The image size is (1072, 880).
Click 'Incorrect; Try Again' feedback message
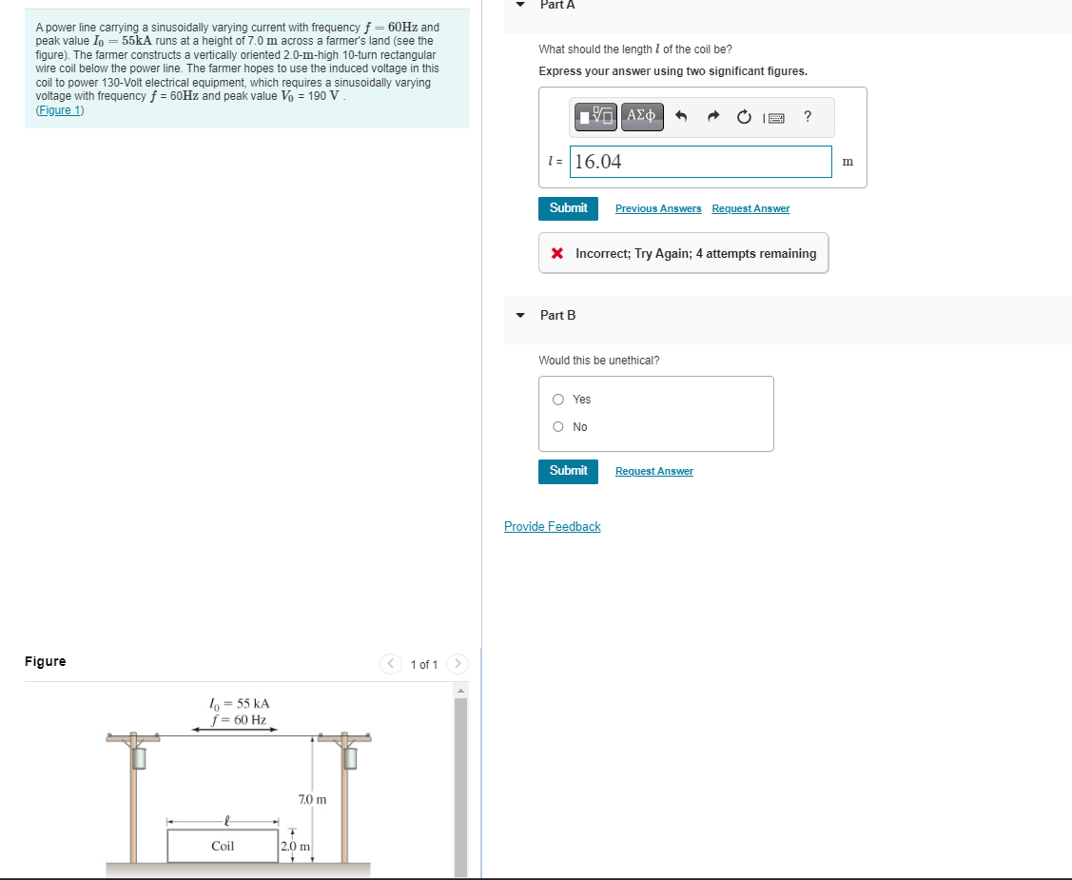click(684, 254)
